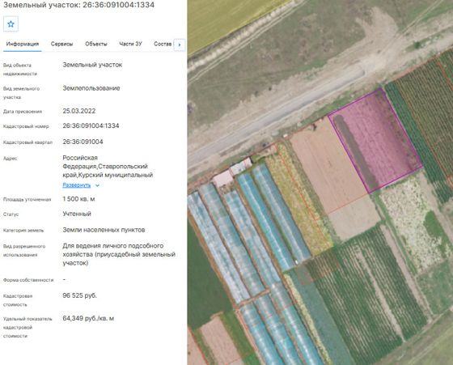
Task: Add parcel to favorites with star icon
Action: [11, 24]
